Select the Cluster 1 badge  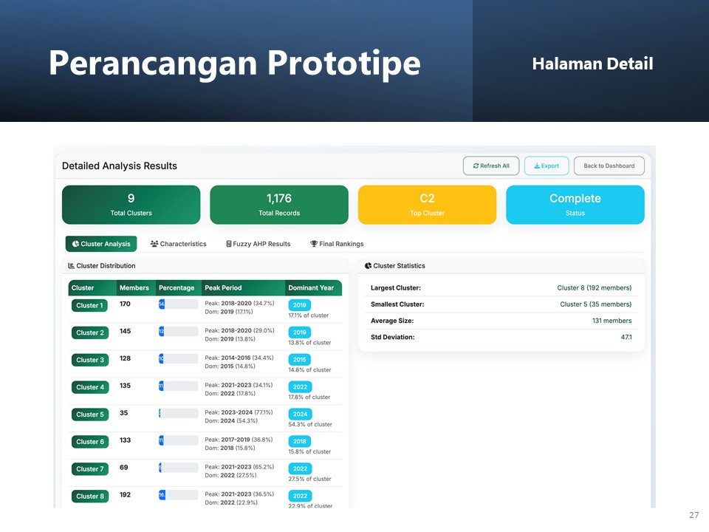click(90, 305)
